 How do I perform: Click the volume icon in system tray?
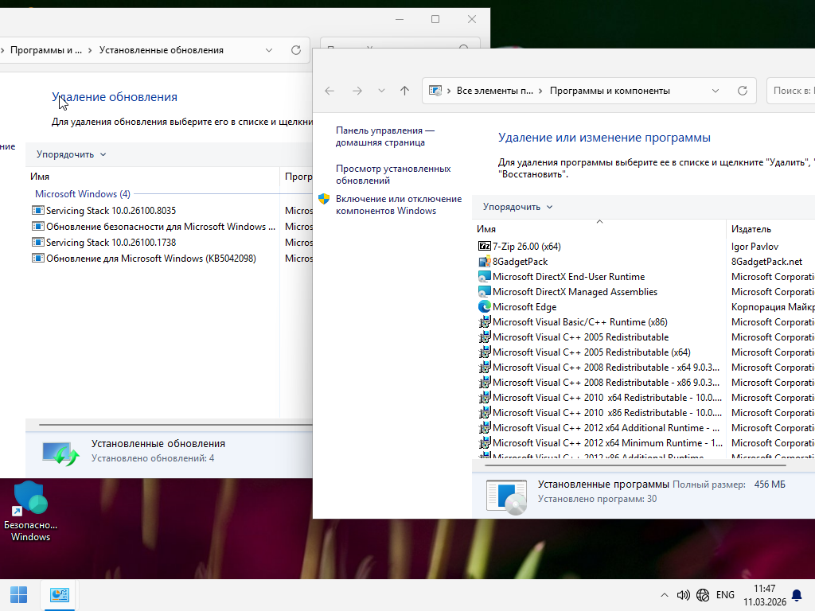pyautogui.click(x=683, y=595)
